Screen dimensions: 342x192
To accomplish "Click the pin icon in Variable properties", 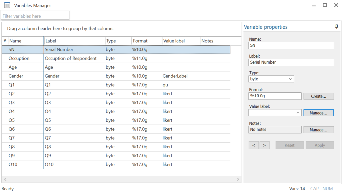I will 337,27.
